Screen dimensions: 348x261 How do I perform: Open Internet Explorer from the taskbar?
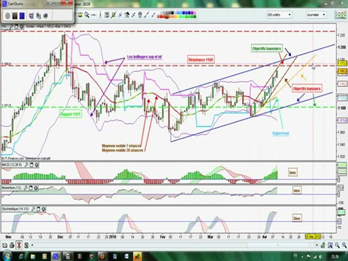[21, 256]
